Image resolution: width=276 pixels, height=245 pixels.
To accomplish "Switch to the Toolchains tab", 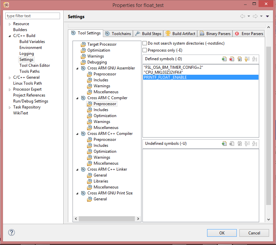I will pos(118,33).
